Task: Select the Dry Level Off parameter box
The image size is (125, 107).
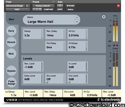Action: pos(55,78)
